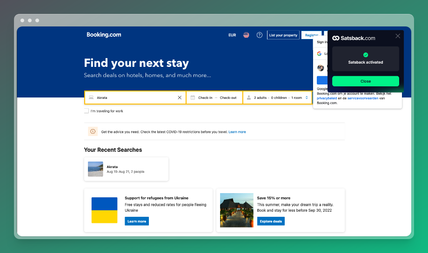
Task: Open the help question mark icon
Action: (259, 35)
